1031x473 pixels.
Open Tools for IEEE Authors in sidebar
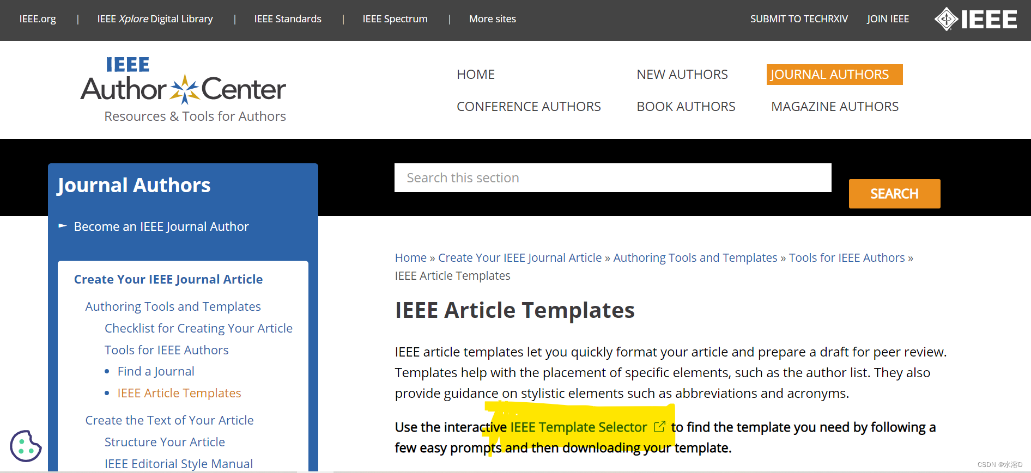click(167, 350)
